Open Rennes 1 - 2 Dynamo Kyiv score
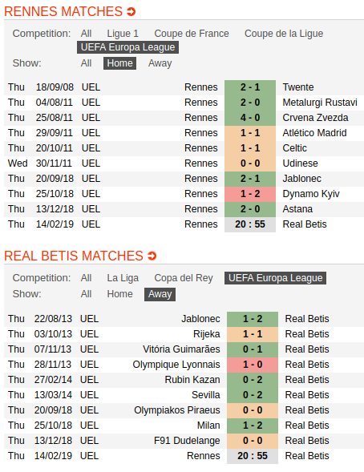Viewport: 364px width, 472px height. coord(250,194)
